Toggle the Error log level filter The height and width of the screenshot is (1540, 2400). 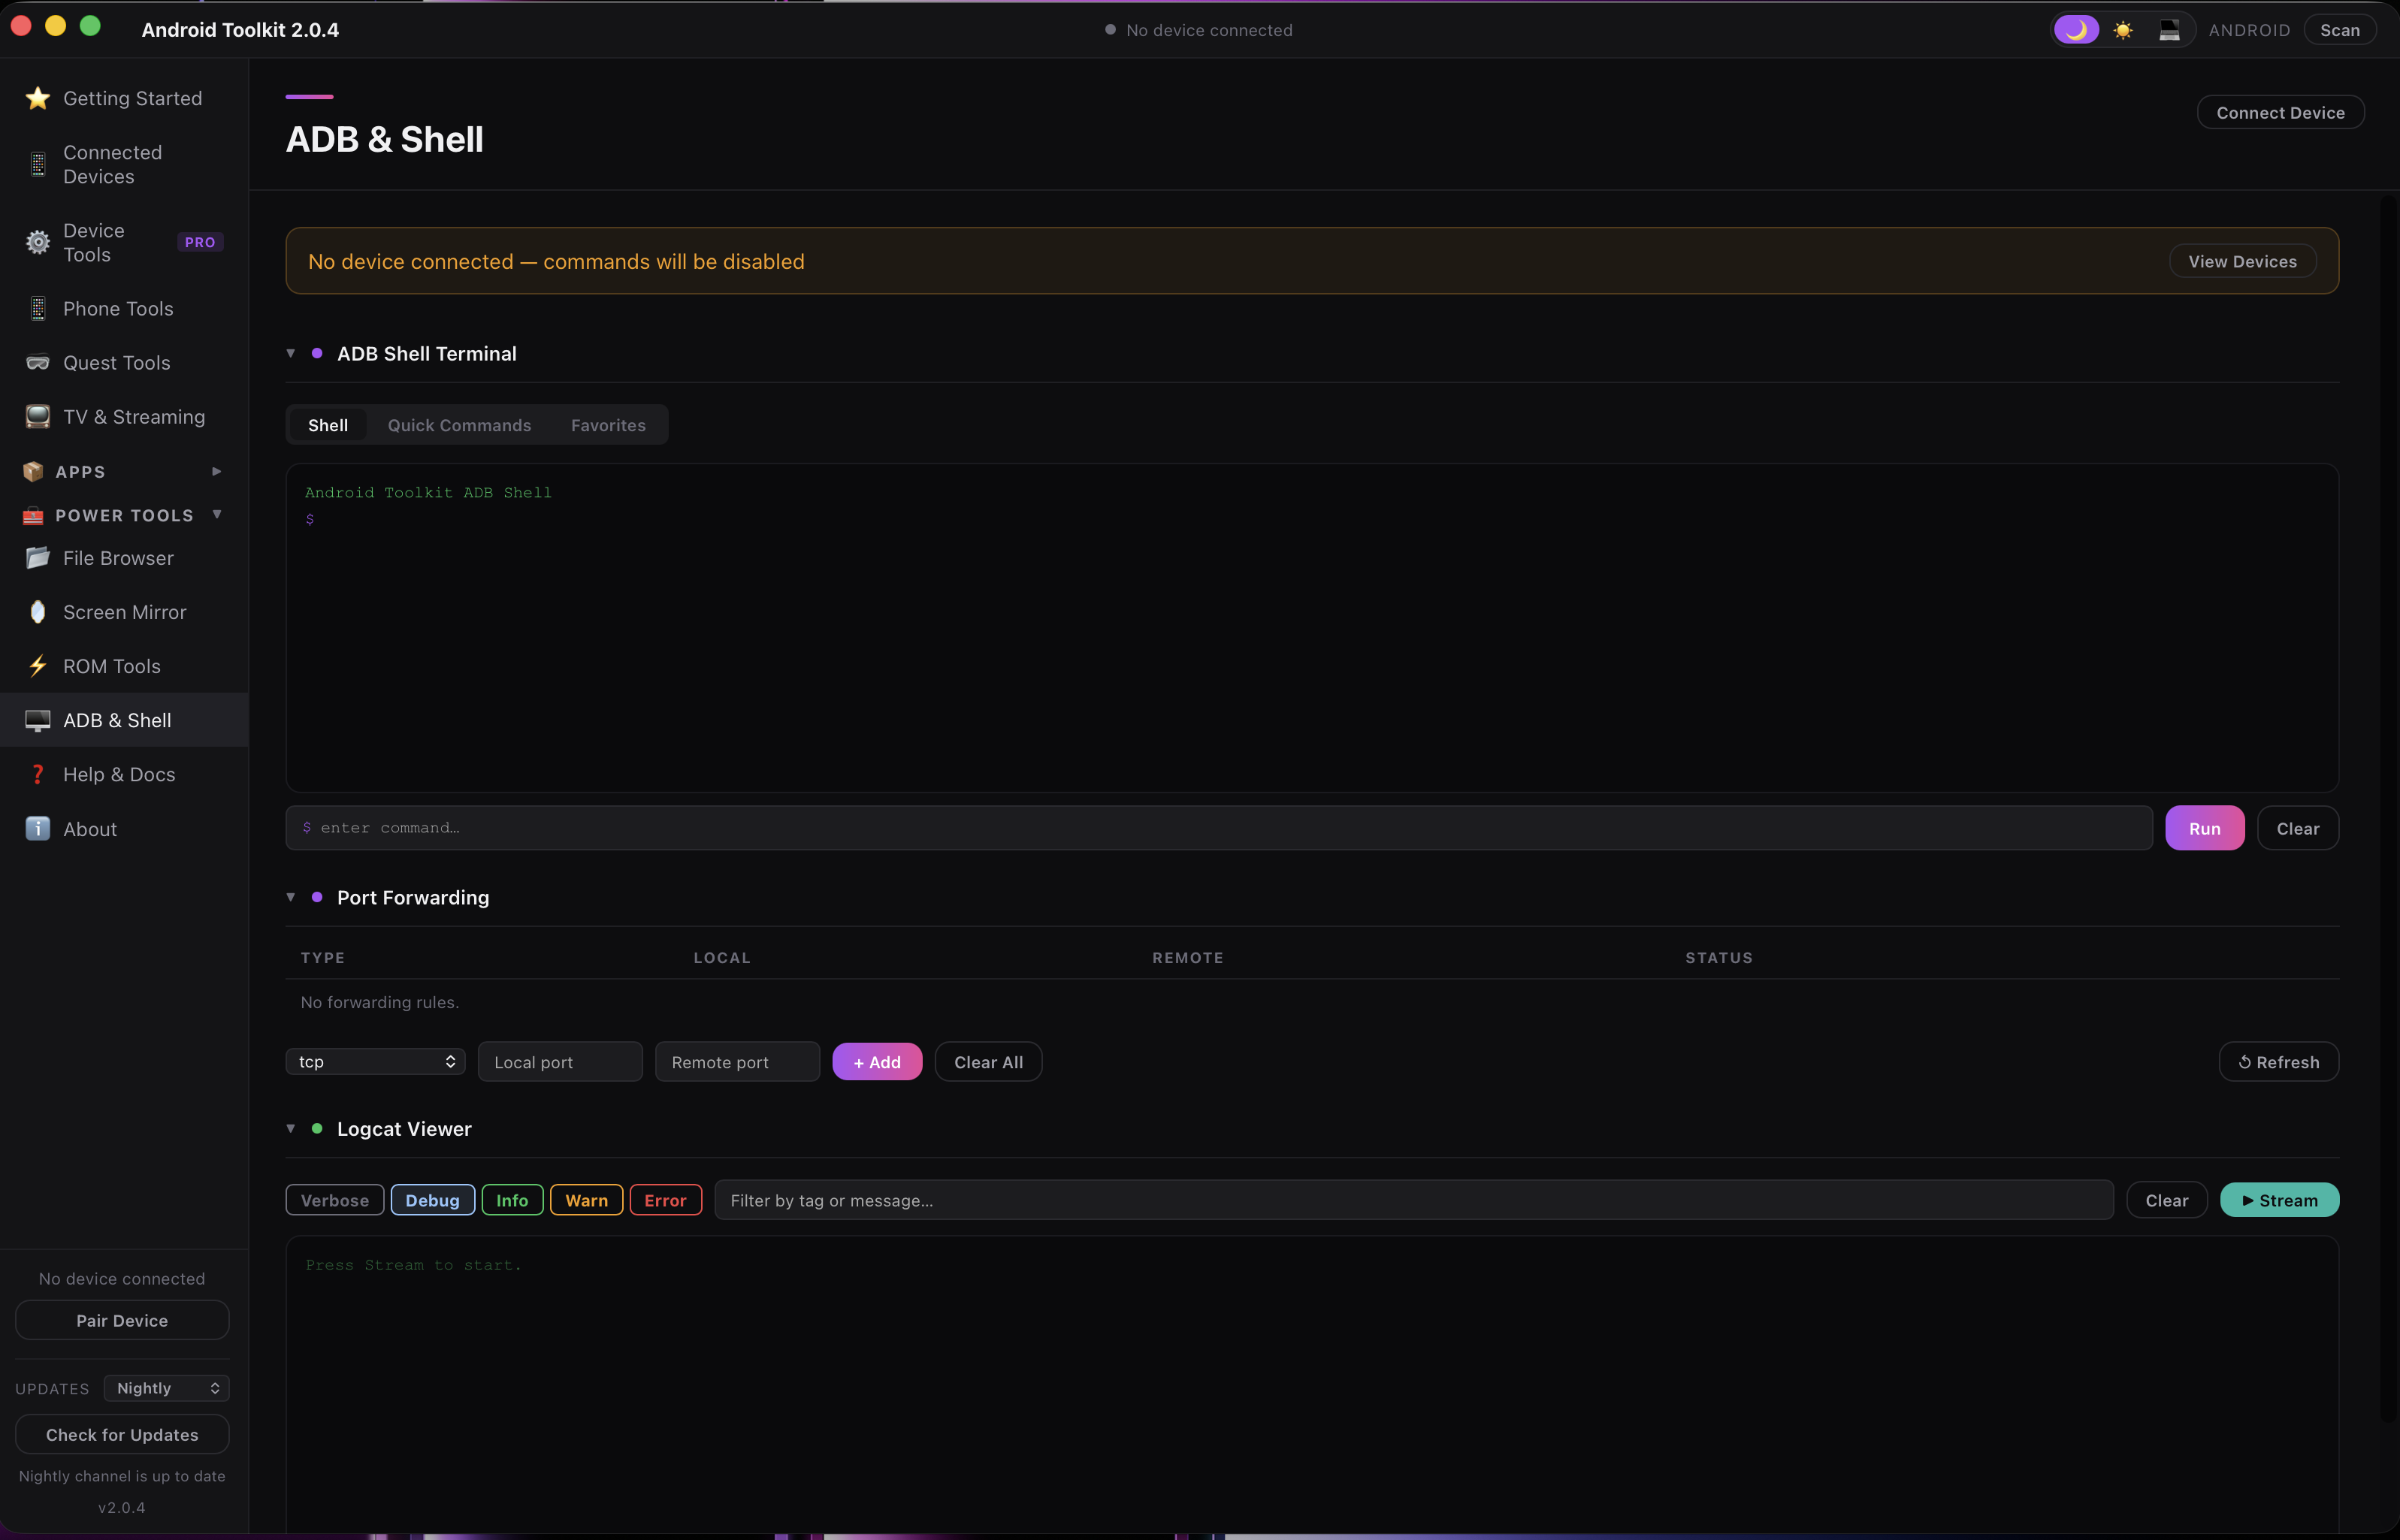point(666,1200)
